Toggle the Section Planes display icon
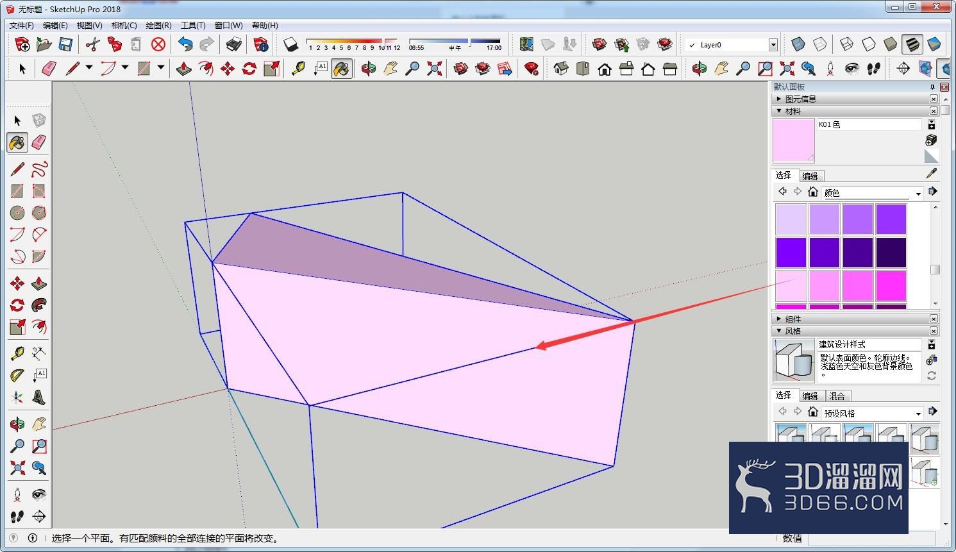The width and height of the screenshot is (956, 552). point(925,68)
